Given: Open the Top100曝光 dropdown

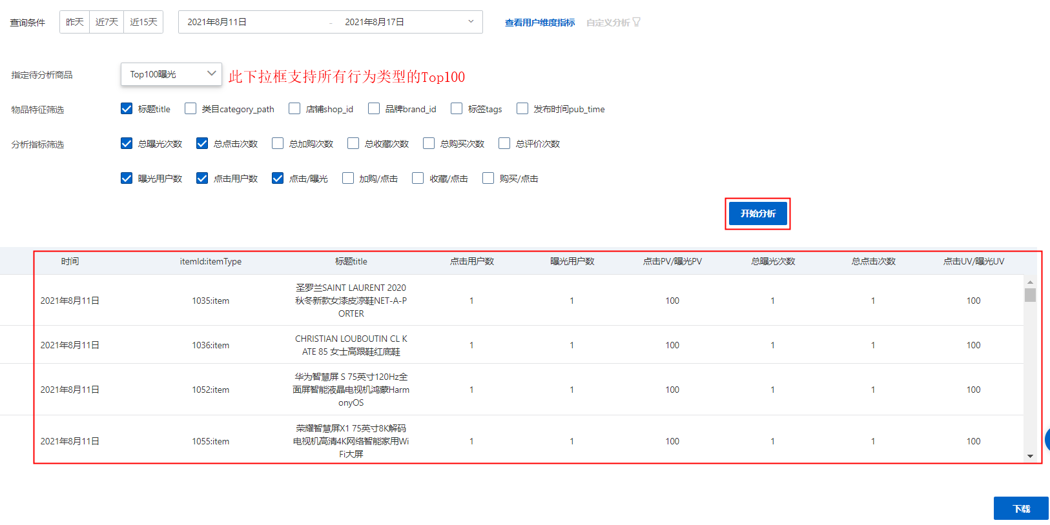Looking at the screenshot, I should [171, 74].
